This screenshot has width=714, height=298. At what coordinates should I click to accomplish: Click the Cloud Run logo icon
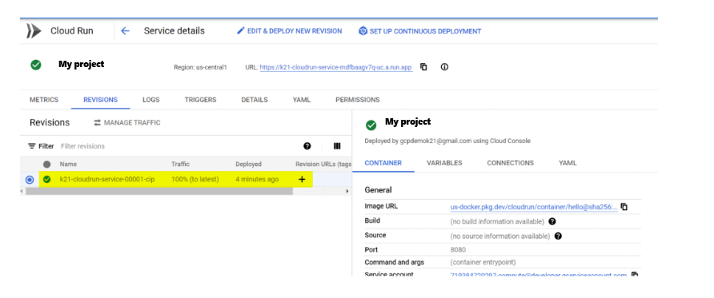pos(34,31)
